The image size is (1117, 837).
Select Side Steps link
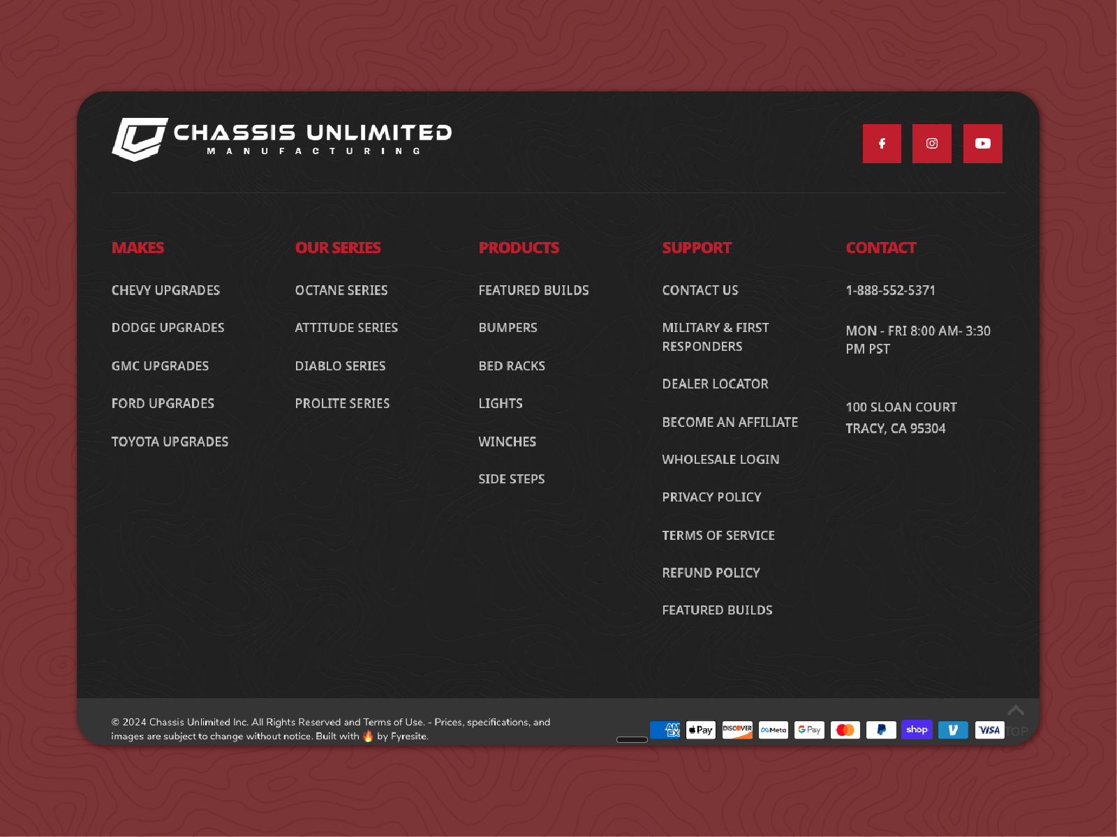tap(512, 479)
